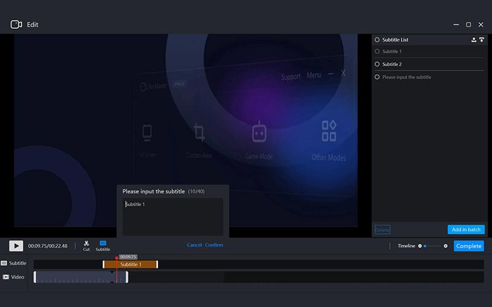492x307 pixels.
Task: Click the import subtitle list icon
Action: pos(482,40)
